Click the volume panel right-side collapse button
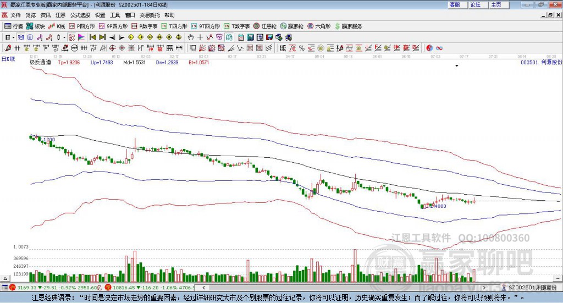The width and height of the screenshot is (563, 303). click(x=558, y=278)
